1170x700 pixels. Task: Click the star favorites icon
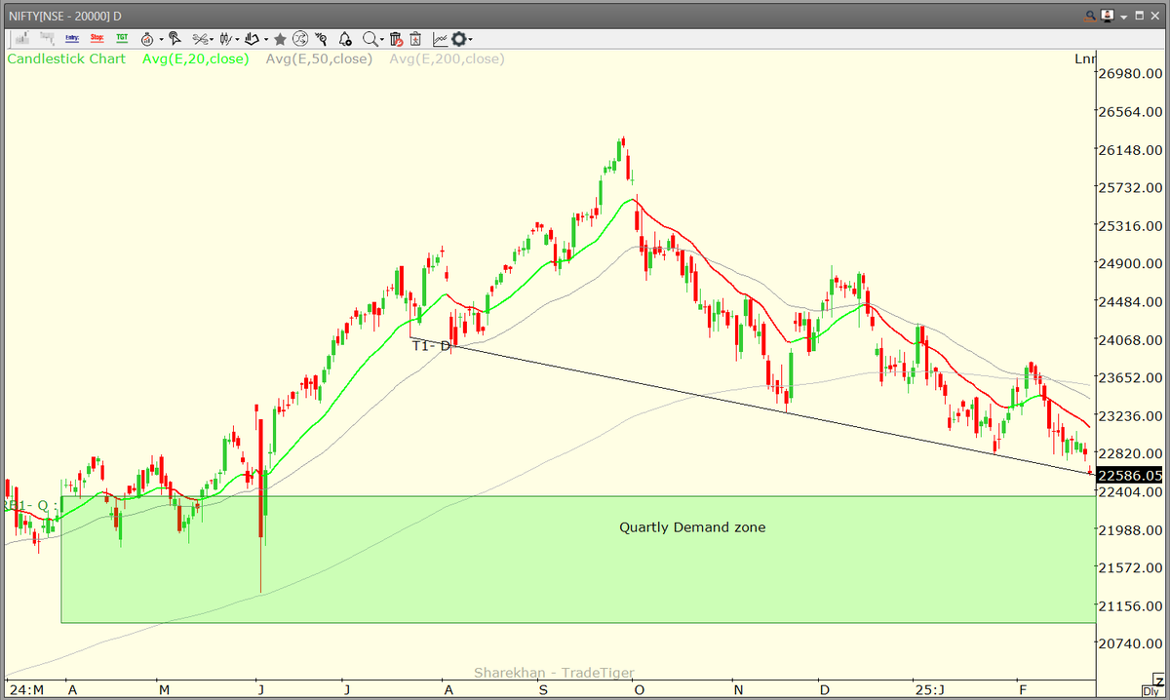point(280,39)
